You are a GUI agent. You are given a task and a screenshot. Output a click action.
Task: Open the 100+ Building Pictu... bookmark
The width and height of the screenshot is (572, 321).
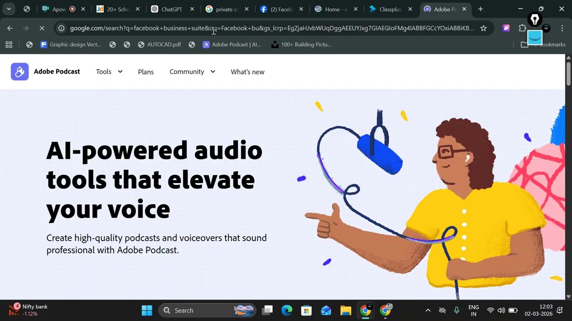[x=301, y=45]
